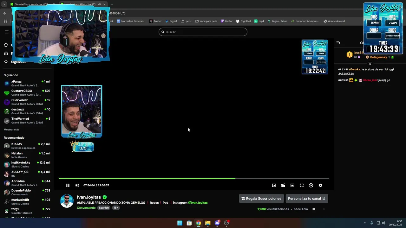Open a new browser tab
Screen dimensions: 406x228
pos(112,4)
